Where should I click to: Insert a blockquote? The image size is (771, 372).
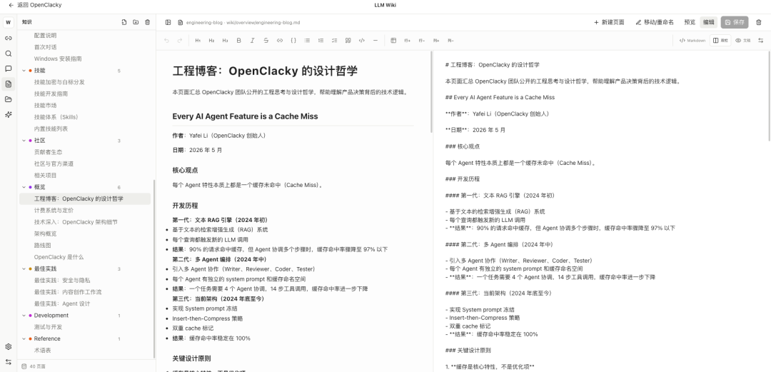point(348,41)
